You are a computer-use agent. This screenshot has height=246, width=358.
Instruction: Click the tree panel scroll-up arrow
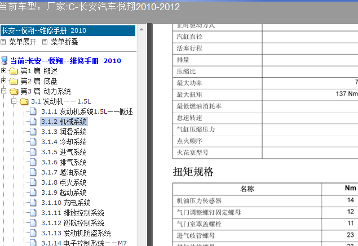tap(142, 30)
